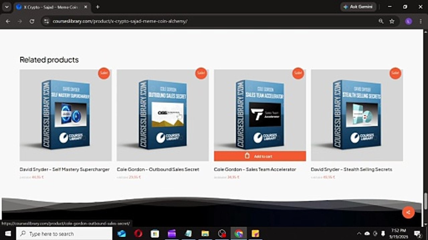This screenshot has height=240, width=428.
Task: Open the round red-dot app on taskbar
Action: 222,234
